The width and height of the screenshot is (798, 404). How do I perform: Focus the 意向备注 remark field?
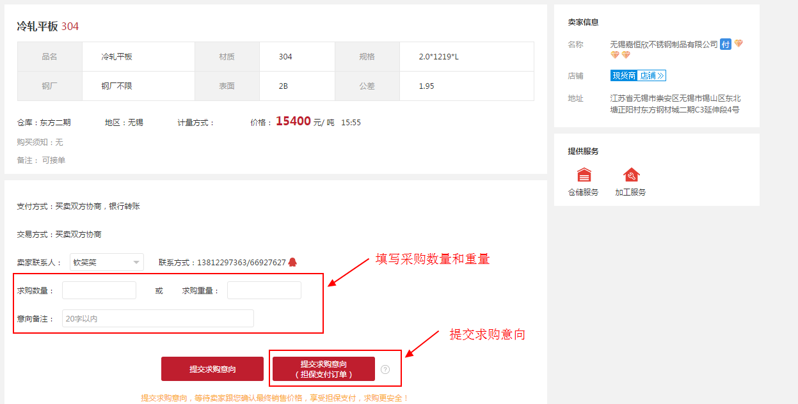click(157, 318)
